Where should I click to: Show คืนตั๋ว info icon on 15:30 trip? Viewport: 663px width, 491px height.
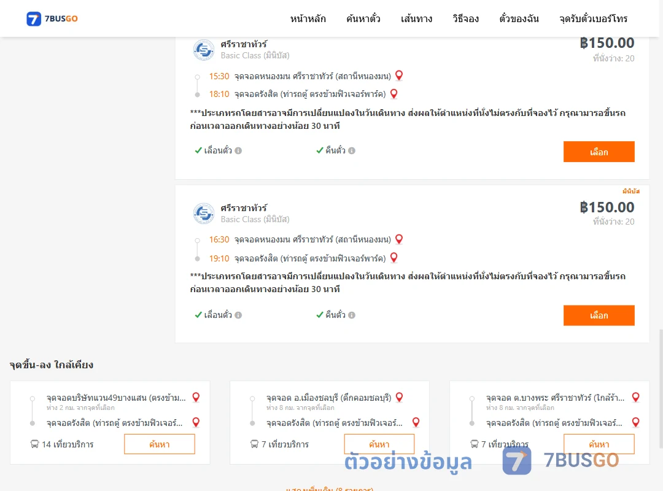[352, 150]
